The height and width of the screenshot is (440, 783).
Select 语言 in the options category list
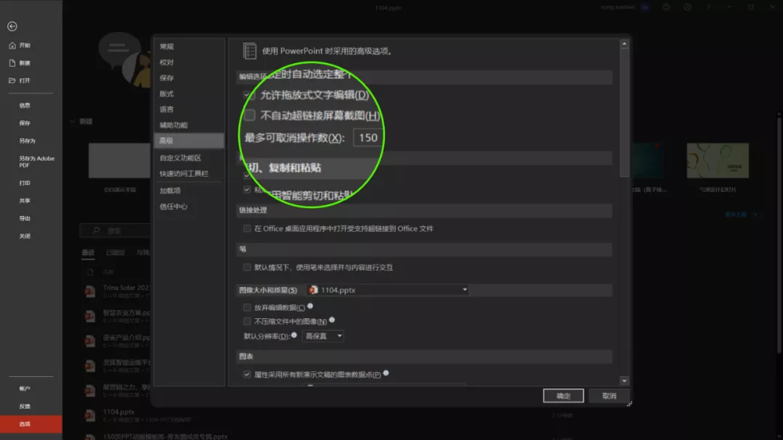pos(188,109)
